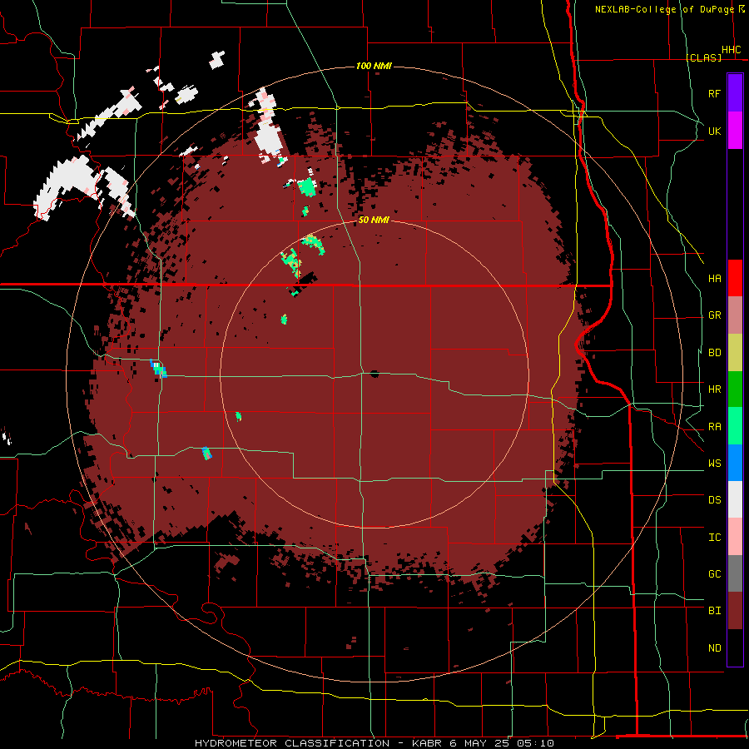This screenshot has width=749, height=749.
Task: Click the HA red legend swatch
Action: pos(735,278)
